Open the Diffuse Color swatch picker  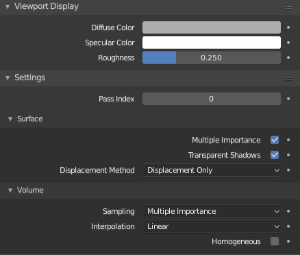pyautogui.click(x=212, y=27)
